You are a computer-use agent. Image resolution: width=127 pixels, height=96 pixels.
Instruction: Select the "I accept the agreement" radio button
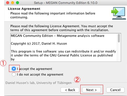point(14,69)
